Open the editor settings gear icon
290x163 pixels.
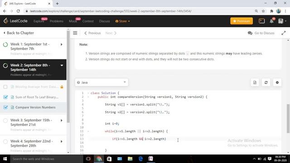tap(277, 82)
